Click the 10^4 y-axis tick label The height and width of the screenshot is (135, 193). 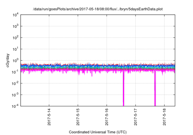(15, 15)
